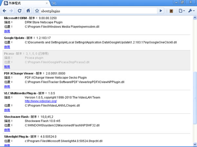Click the 'DRM Store Netscape Plugin' description
The width and height of the screenshot is (197, 147).
pos(44,22)
